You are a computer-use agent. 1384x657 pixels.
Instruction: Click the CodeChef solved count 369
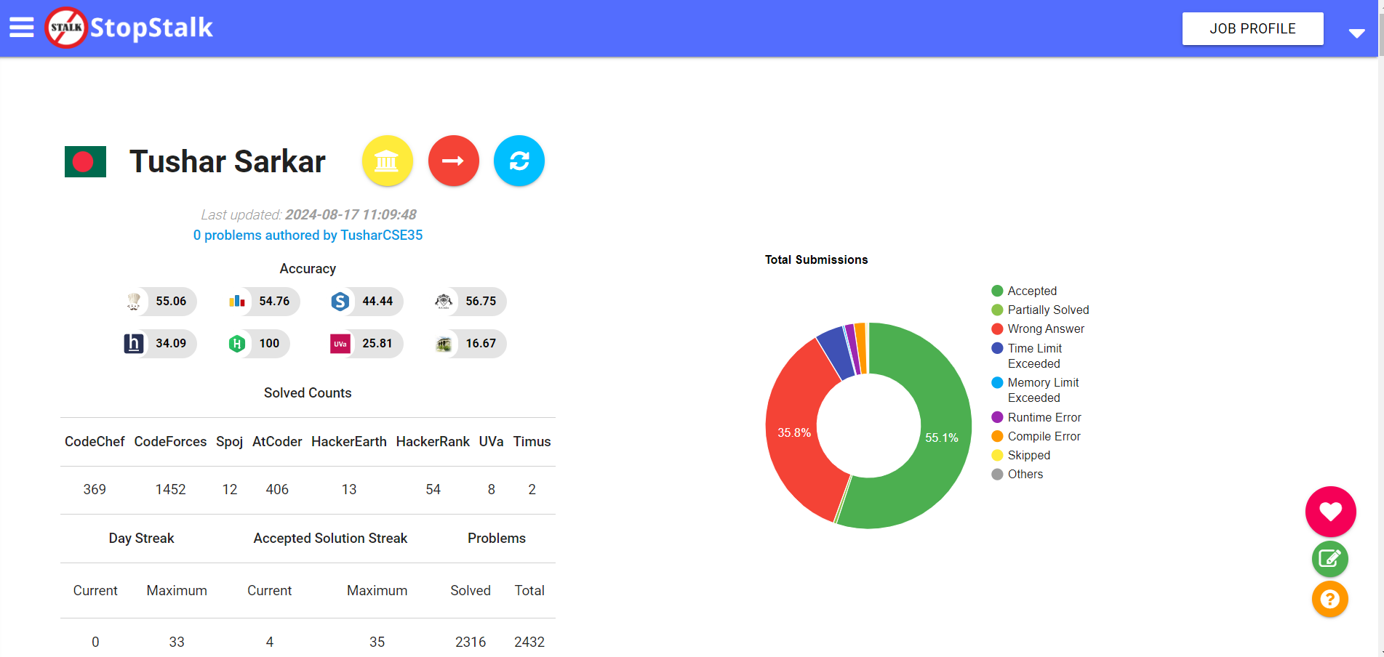95,490
